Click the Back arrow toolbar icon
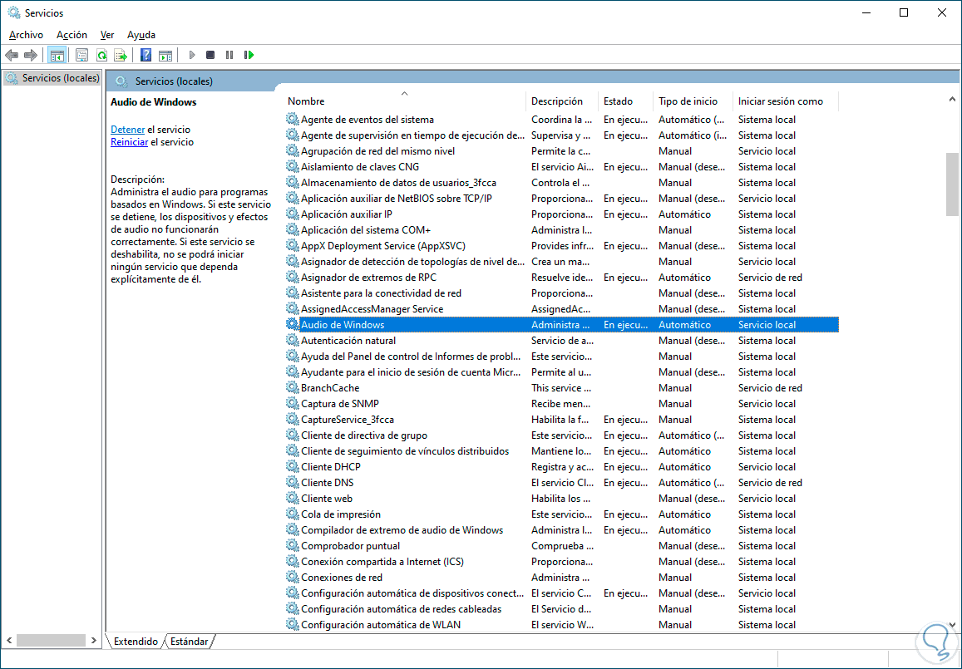962x669 pixels. pos(11,55)
